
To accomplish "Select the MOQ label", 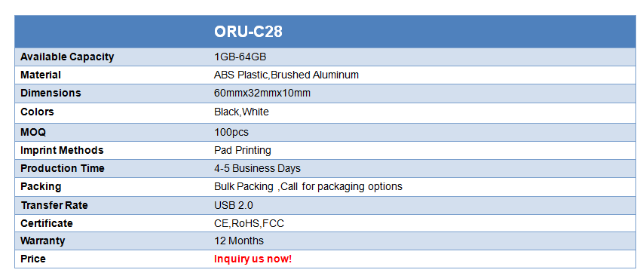I will [33, 133].
